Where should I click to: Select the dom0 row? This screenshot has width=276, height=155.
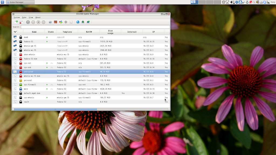coord(91,37)
